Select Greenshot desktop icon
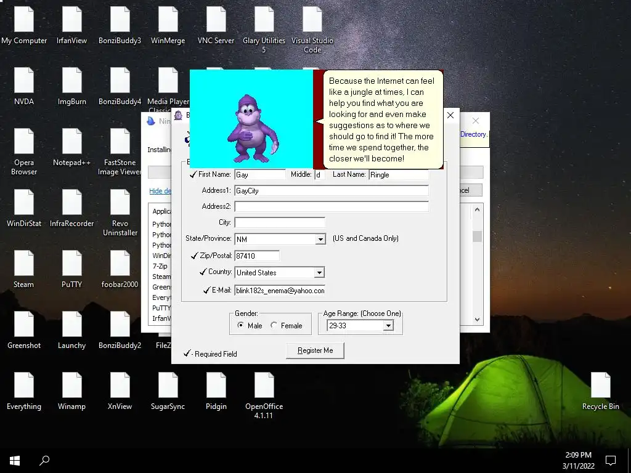The image size is (631, 473). click(x=24, y=331)
